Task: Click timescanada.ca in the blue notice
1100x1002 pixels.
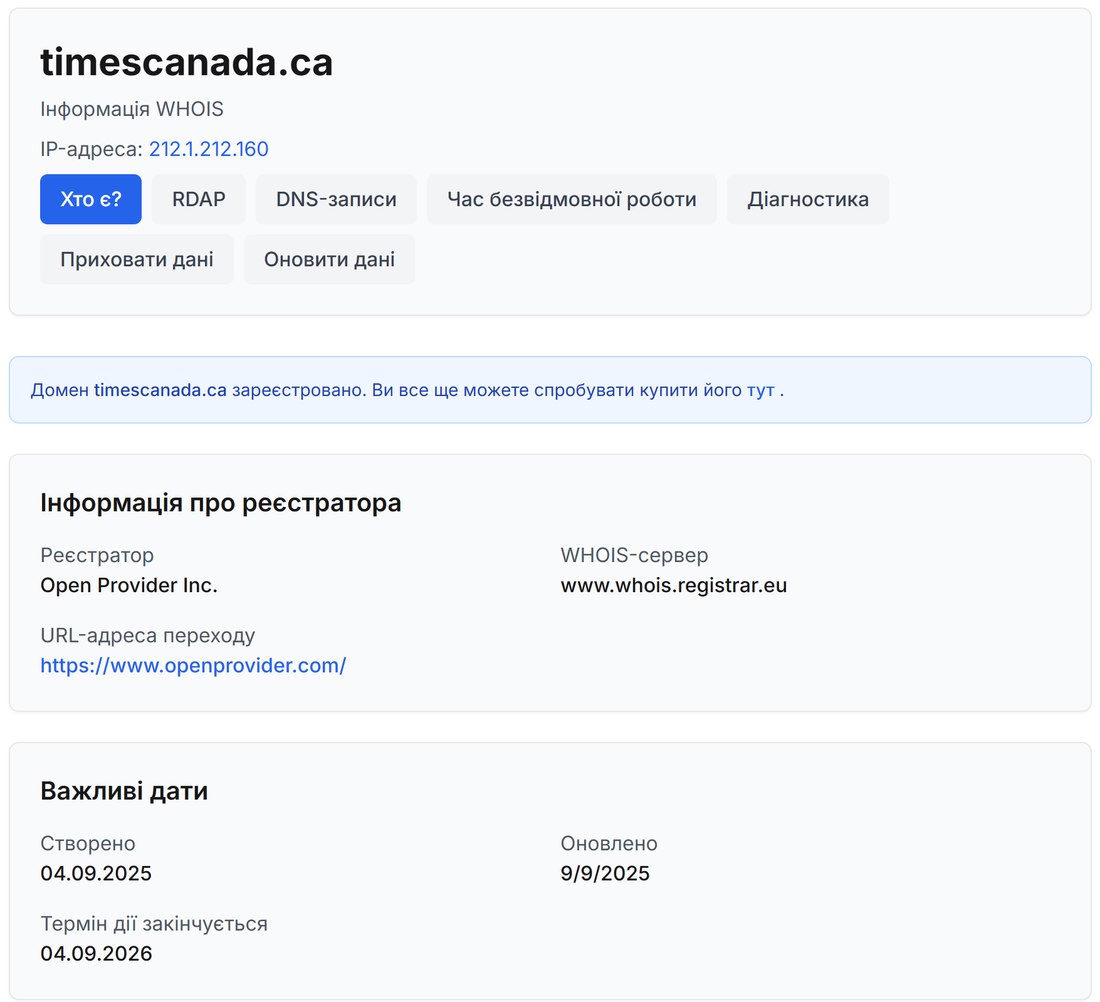Action: click(x=160, y=390)
